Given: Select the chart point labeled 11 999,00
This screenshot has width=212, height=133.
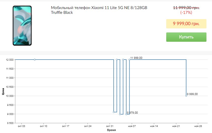Looking at the screenshot, I should 130,60.
